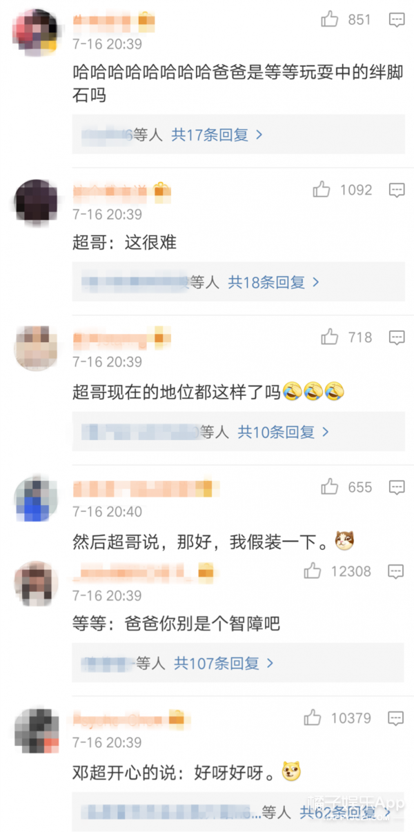The image size is (414, 832).
Task: Expand 共18条回复 replies
Action: [x=274, y=282]
